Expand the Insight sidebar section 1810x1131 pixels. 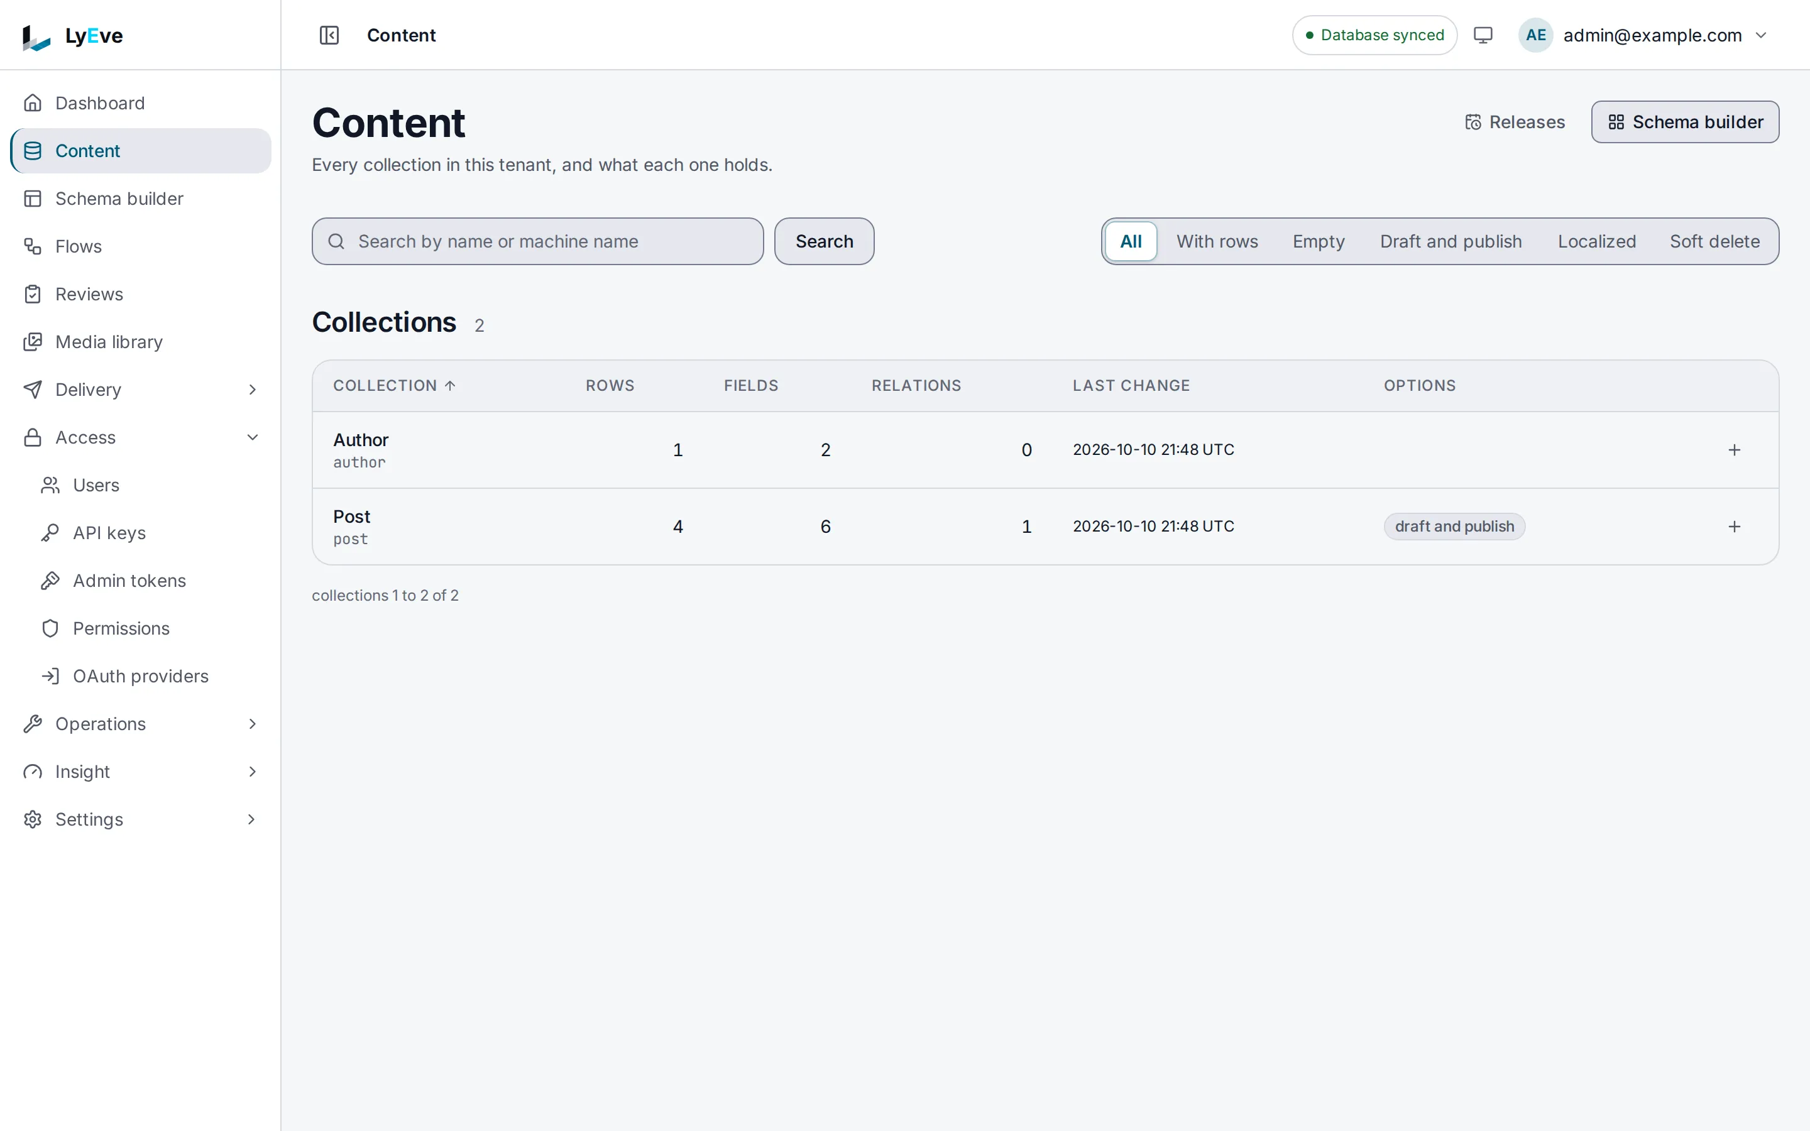[141, 772]
